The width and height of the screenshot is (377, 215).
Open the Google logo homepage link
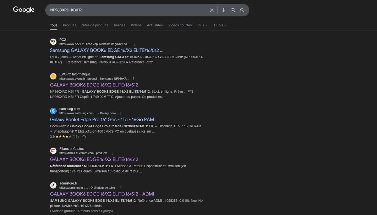[x=24, y=10]
